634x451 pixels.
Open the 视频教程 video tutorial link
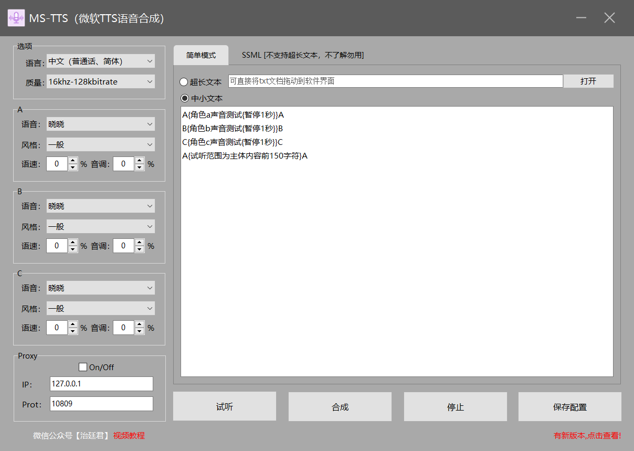(x=129, y=435)
